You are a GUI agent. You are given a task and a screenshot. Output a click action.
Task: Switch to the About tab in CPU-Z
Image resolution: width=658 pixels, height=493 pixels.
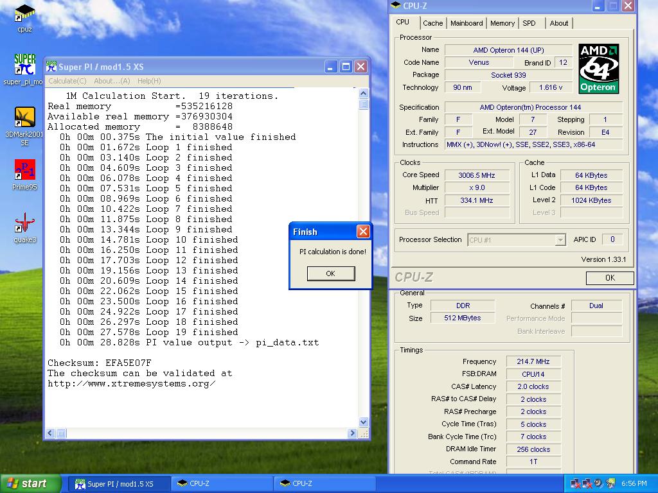[559, 23]
